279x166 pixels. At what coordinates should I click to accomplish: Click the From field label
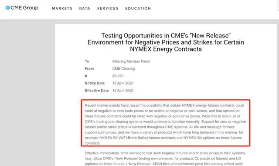tap(89, 68)
